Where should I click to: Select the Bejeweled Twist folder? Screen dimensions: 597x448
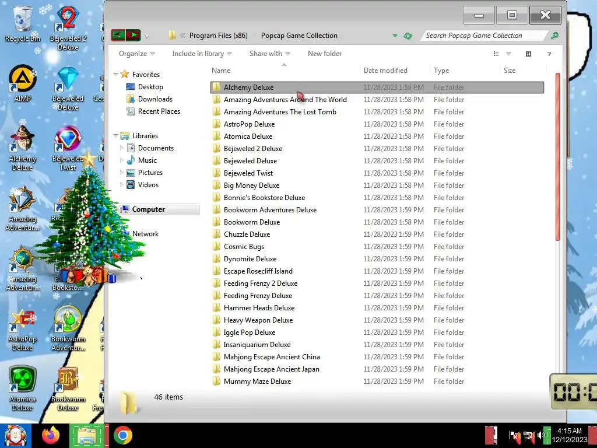(x=377, y=173)
